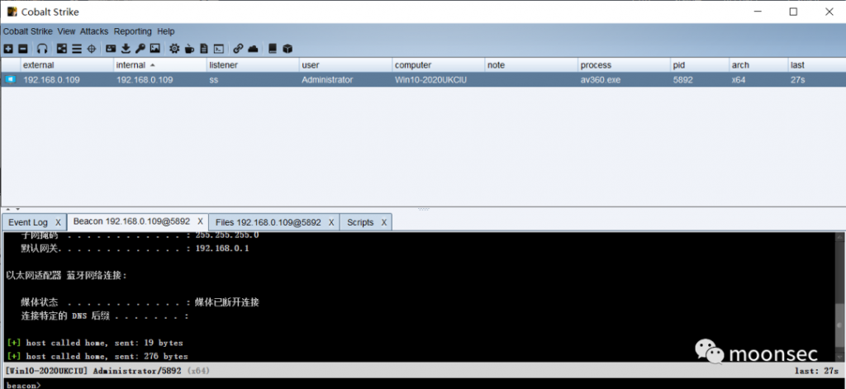The width and height of the screenshot is (846, 389).
Task: Click the Disconnect minus icon in toolbar
Action: point(23,49)
